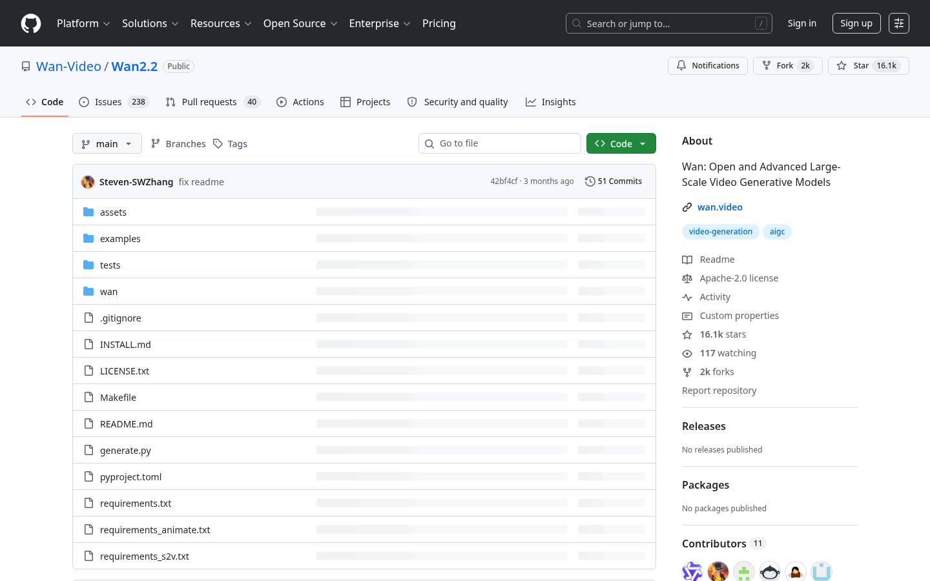This screenshot has width=930, height=581.
Task: Open the assets folder
Action: pyautogui.click(x=113, y=212)
